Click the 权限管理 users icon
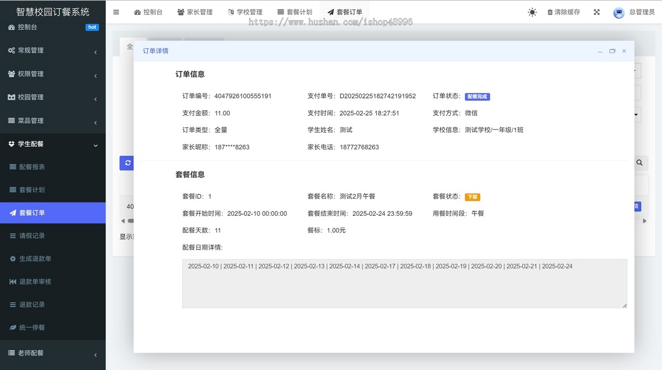662x370 pixels. click(x=12, y=74)
